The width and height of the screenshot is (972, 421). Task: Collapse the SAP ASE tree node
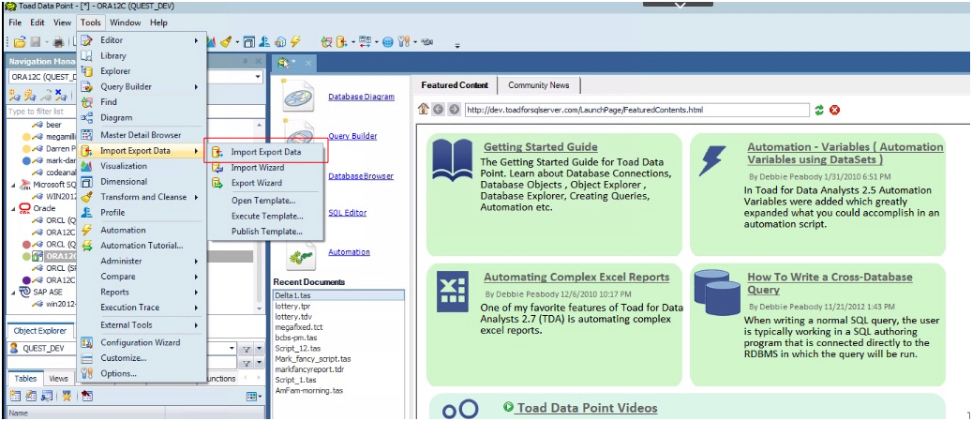coord(13,292)
